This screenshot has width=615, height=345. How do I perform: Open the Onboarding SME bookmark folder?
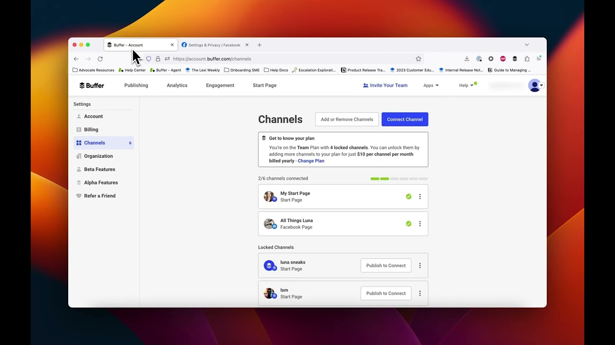tap(242, 70)
